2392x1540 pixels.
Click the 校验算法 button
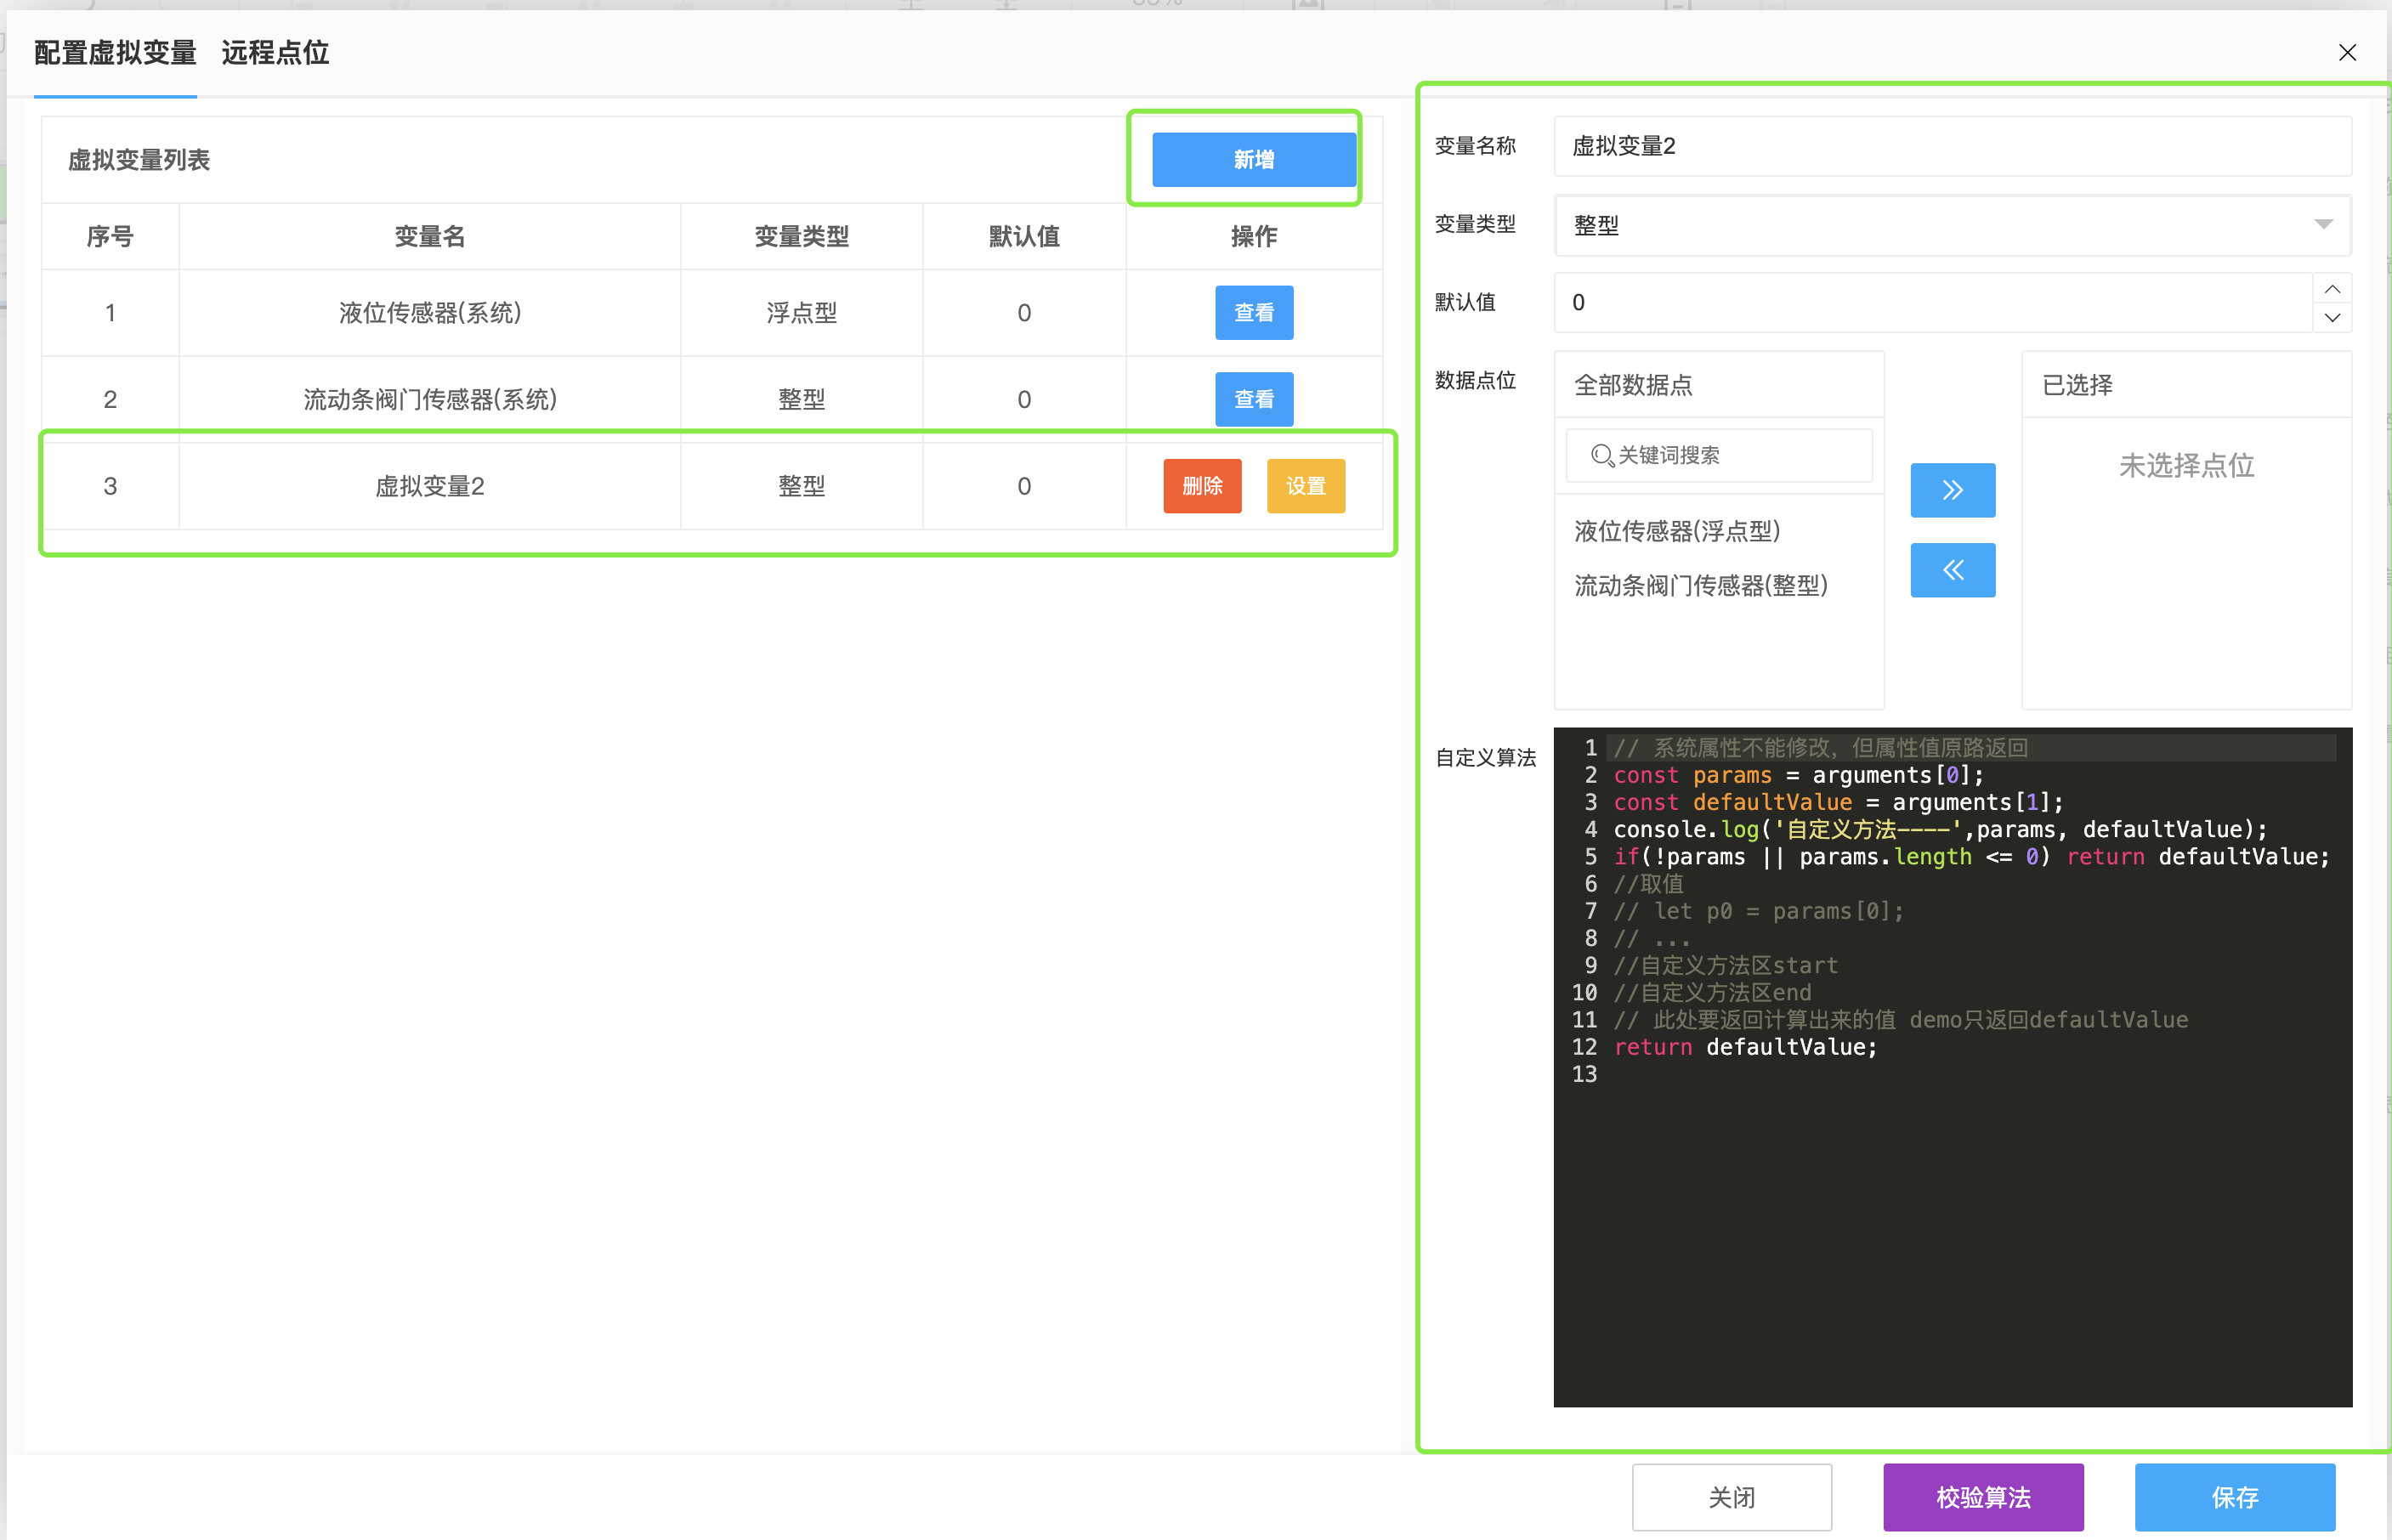pyautogui.click(x=1983, y=1497)
